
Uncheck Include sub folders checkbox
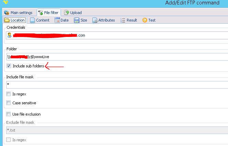[x=9, y=66]
